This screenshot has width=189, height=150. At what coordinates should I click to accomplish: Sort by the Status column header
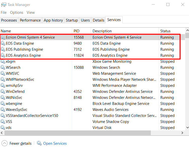click(x=172, y=31)
